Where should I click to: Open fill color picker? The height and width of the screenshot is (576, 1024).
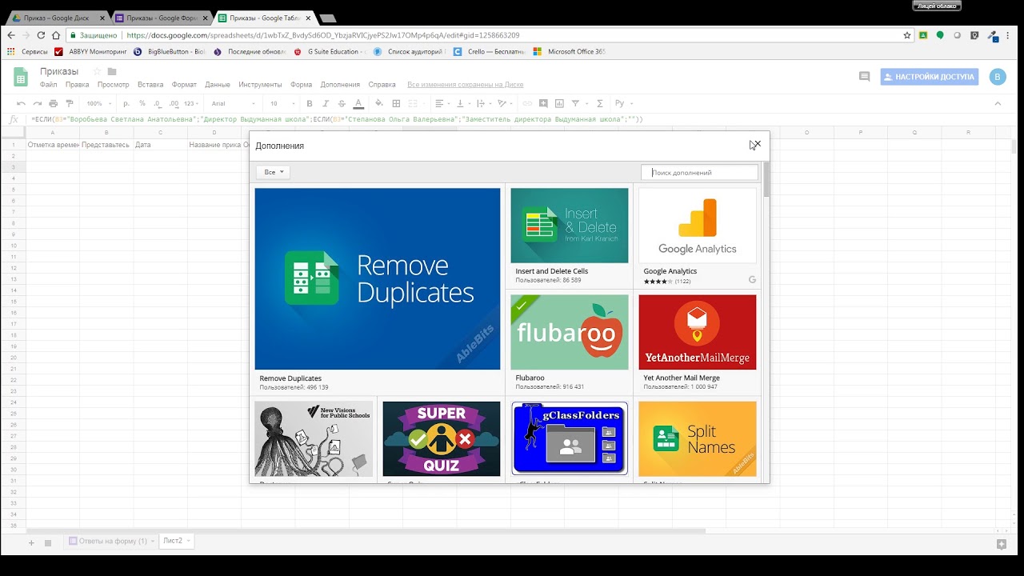click(379, 103)
